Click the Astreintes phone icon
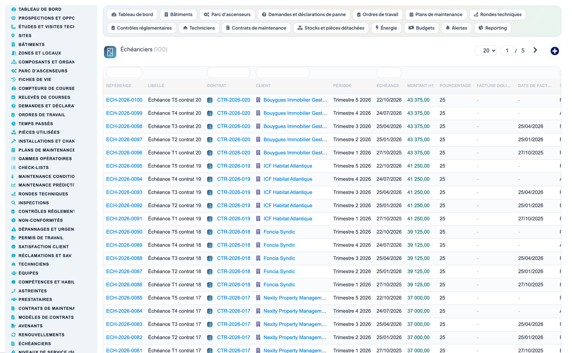Screen dimensions: 572x353 tap(13, 291)
